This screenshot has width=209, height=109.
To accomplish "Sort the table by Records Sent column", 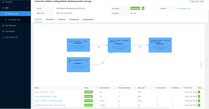I will click(161, 88).
